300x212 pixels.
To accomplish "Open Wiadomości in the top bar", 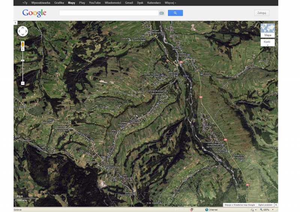I will point(113,3).
